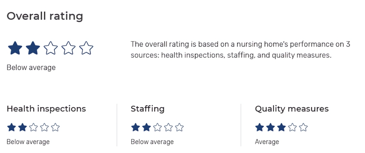The image size is (365, 153).
Task: Click the fifth empty star of Overall rating
Action: [86, 48]
